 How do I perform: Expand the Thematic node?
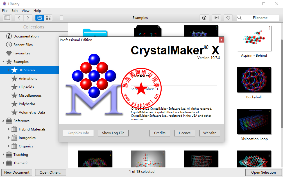[3, 163]
